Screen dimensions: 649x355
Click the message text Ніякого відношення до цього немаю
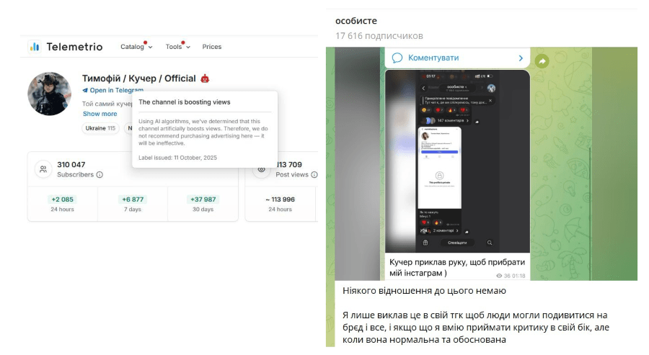click(x=424, y=291)
